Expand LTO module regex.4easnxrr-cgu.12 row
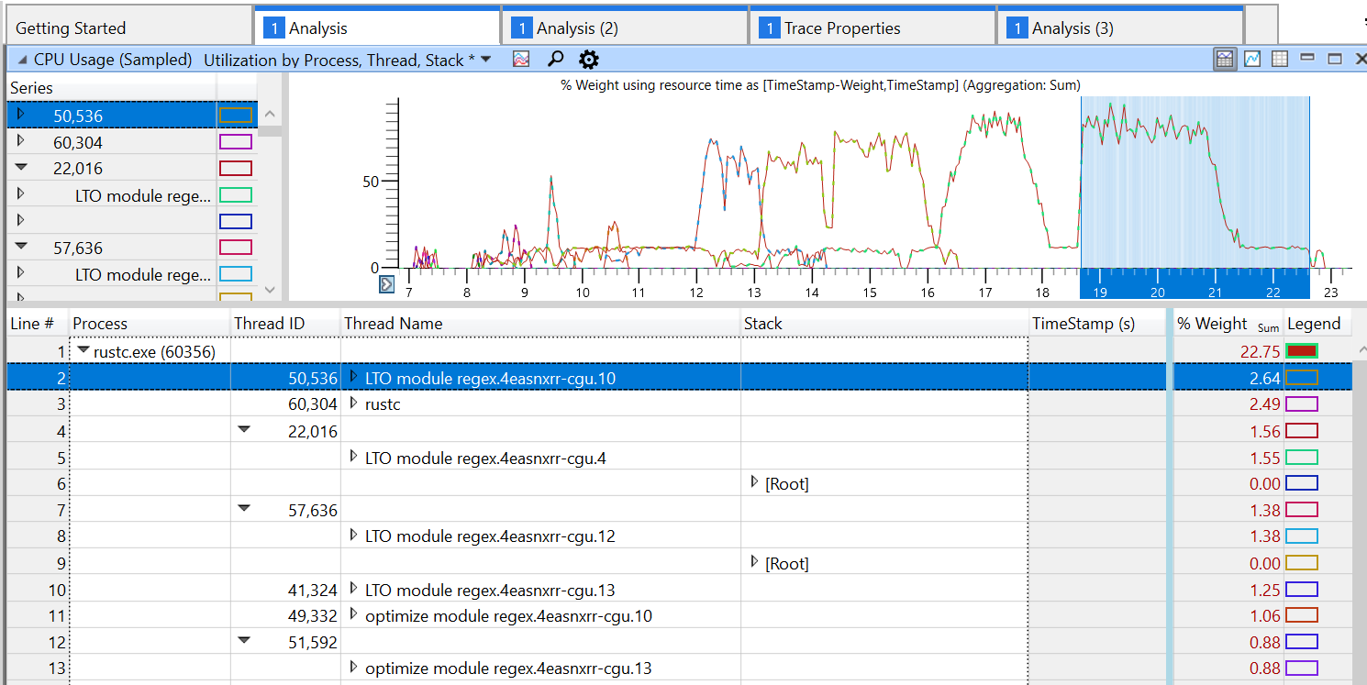 354,536
